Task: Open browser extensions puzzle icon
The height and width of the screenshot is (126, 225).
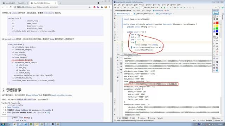Action: 102,7
